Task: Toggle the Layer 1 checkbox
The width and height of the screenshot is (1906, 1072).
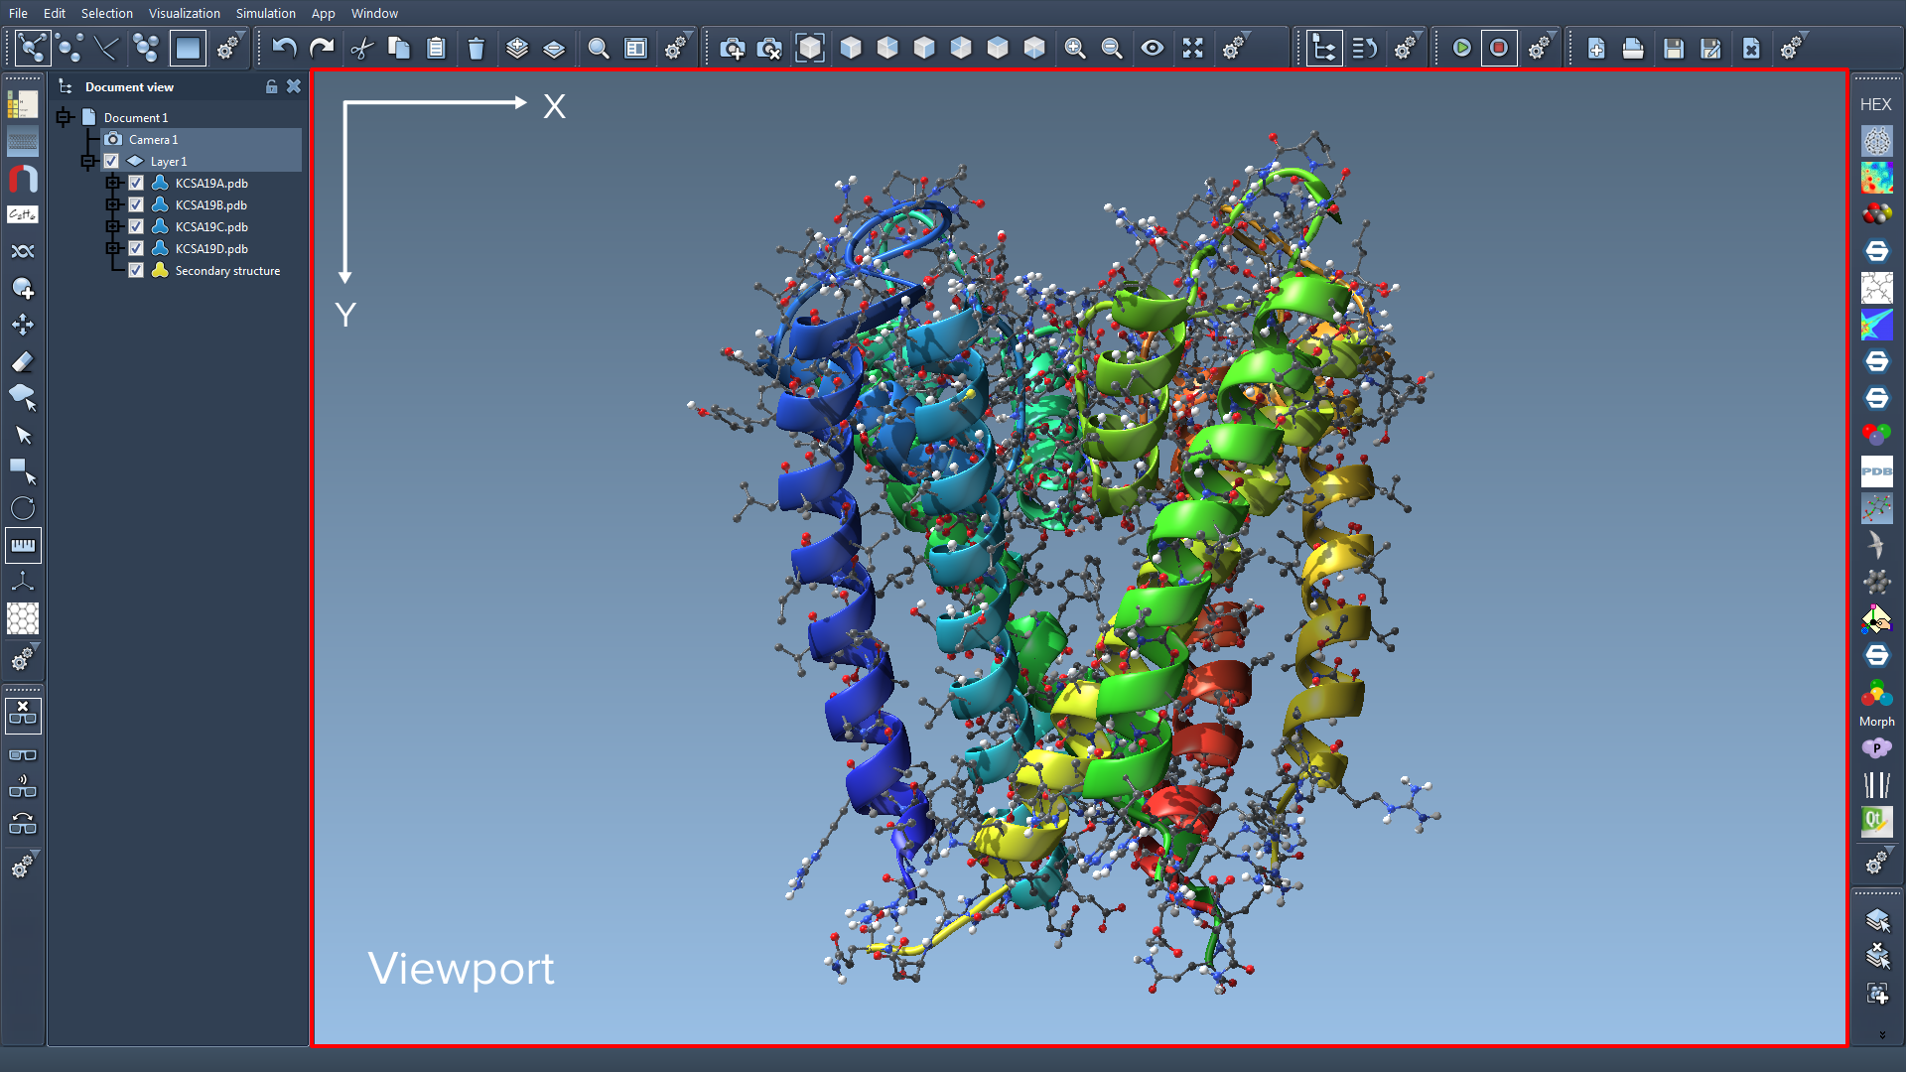Action: click(x=110, y=161)
